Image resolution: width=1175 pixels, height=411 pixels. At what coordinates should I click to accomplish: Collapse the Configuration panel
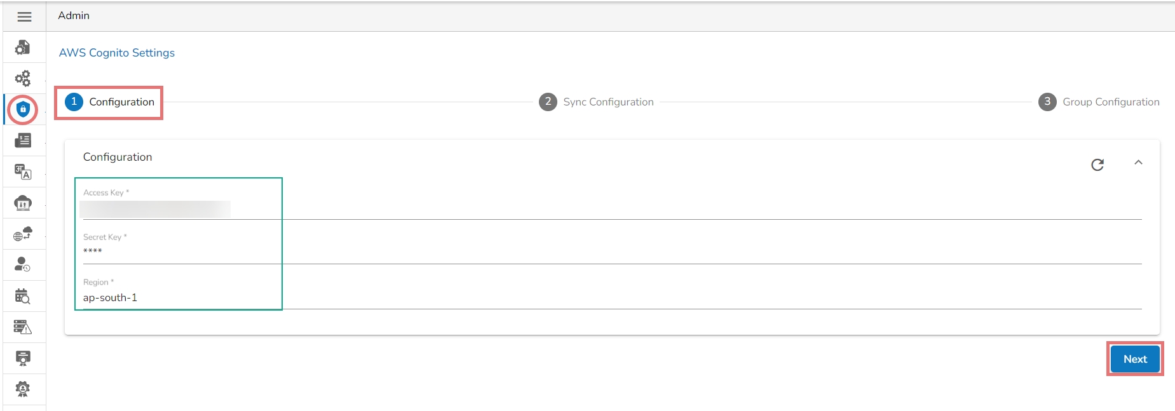point(1138,163)
